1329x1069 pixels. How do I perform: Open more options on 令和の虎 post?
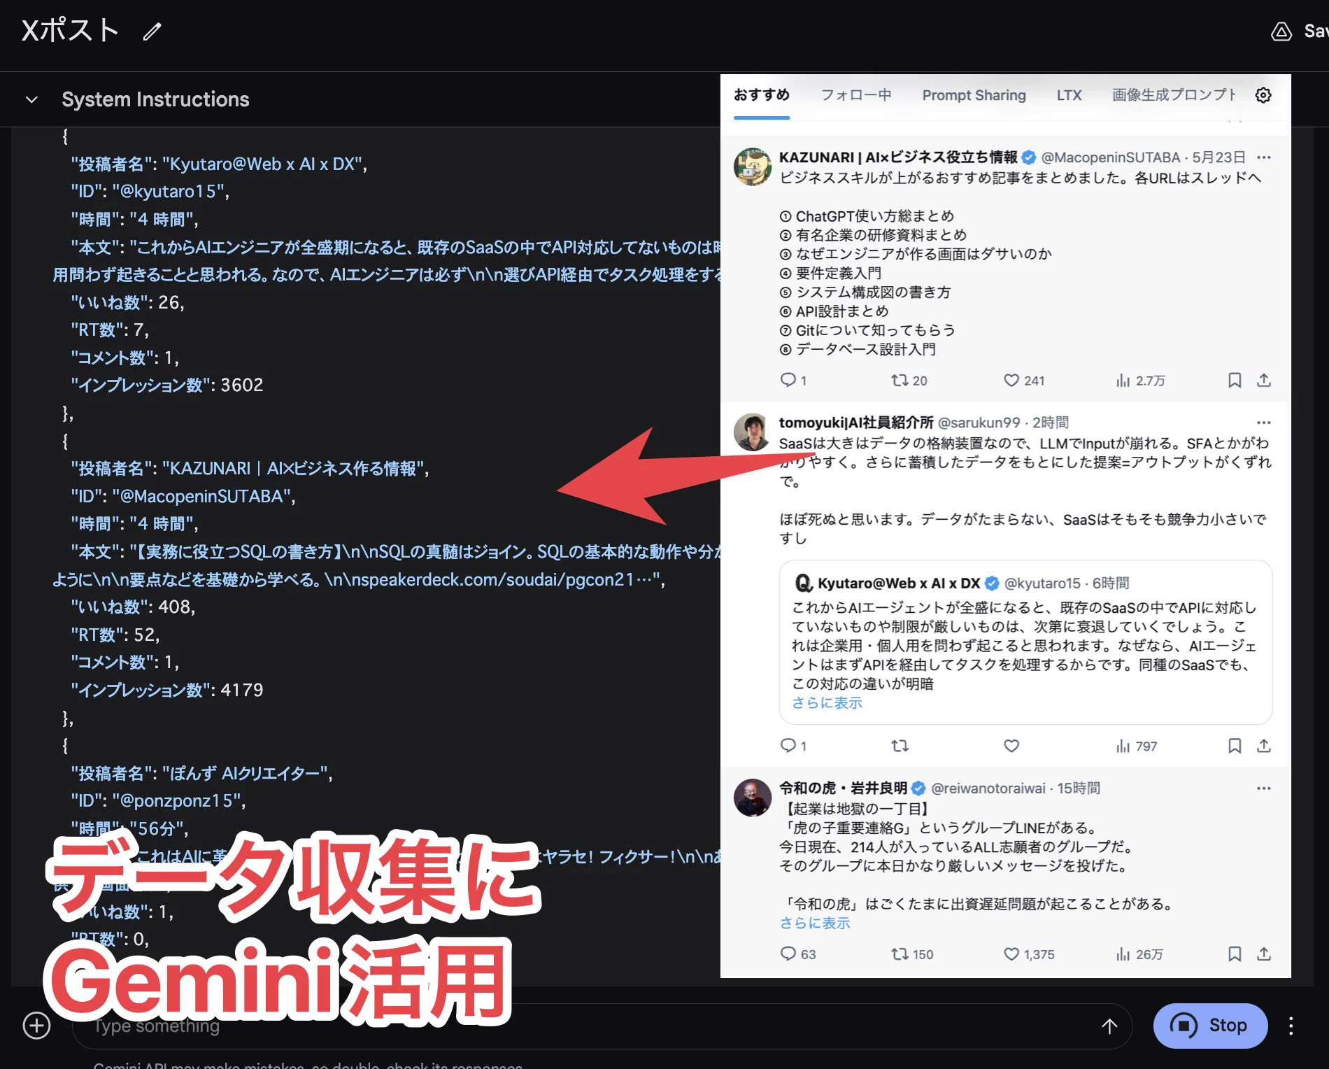pyautogui.click(x=1263, y=788)
